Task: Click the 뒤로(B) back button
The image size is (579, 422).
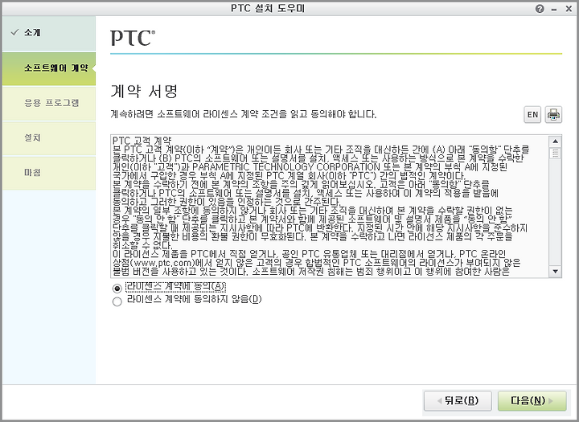Action: pos(458,401)
